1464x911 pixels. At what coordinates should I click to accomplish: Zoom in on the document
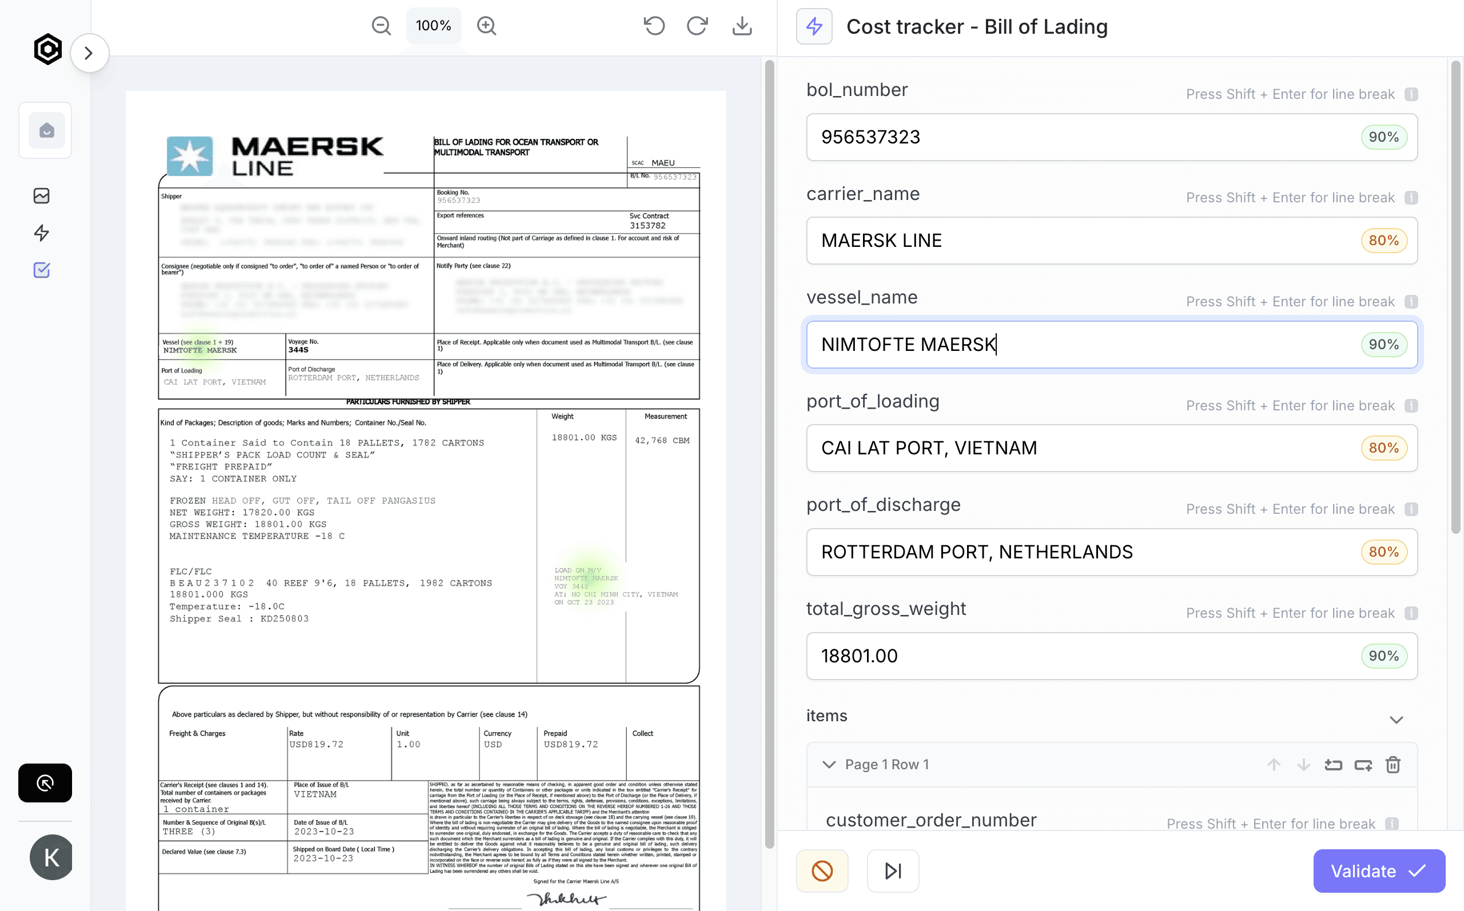(487, 25)
